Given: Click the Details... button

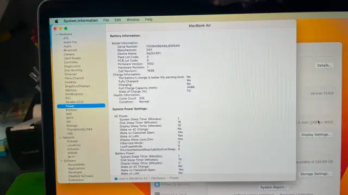Looking at the screenshot, I should pyautogui.click(x=324, y=65).
